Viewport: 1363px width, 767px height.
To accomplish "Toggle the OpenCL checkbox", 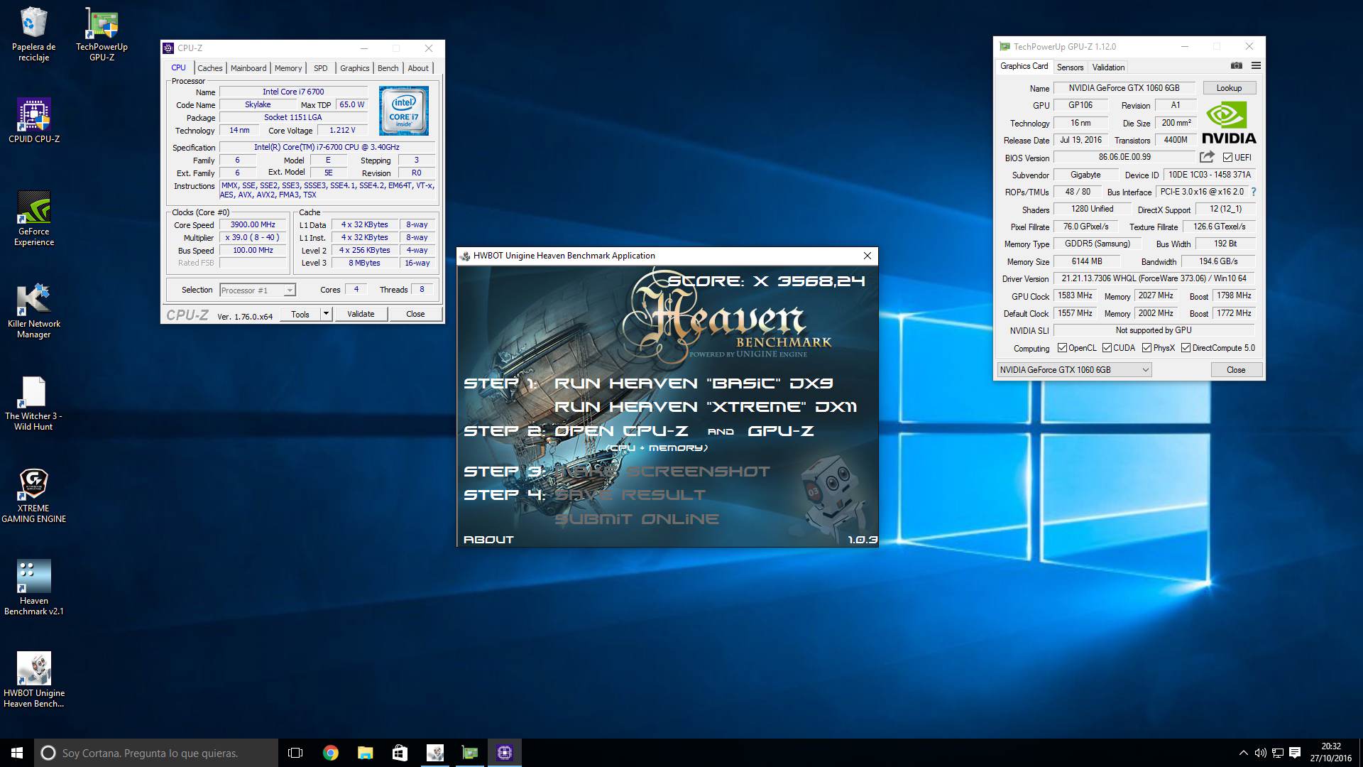I will click(x=1062, y=348).
